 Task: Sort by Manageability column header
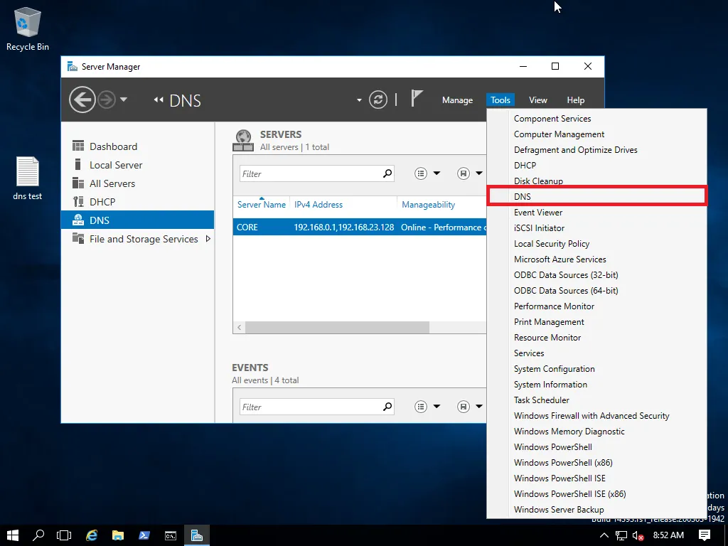[x=429, y=204]
